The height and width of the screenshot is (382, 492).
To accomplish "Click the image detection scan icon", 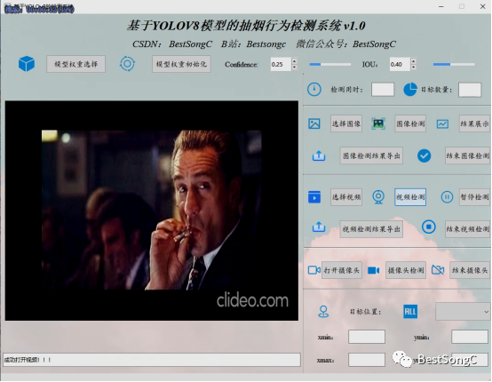I will [378, 123].
